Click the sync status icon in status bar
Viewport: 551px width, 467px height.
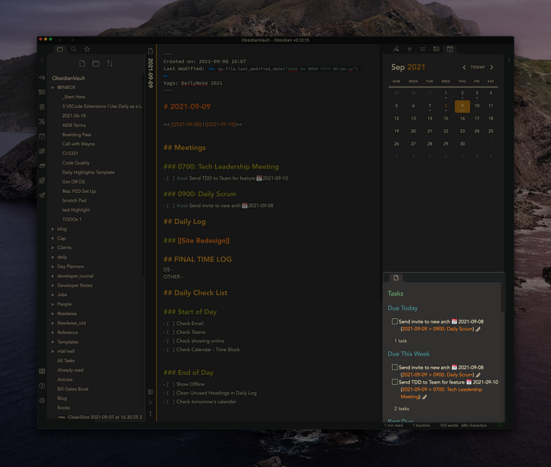tap(499, 425)
